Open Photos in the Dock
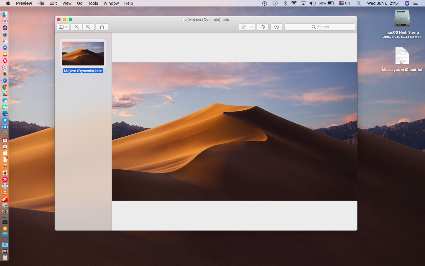The width and height of the screenshot is (425, 266). [x=5, y=74]
